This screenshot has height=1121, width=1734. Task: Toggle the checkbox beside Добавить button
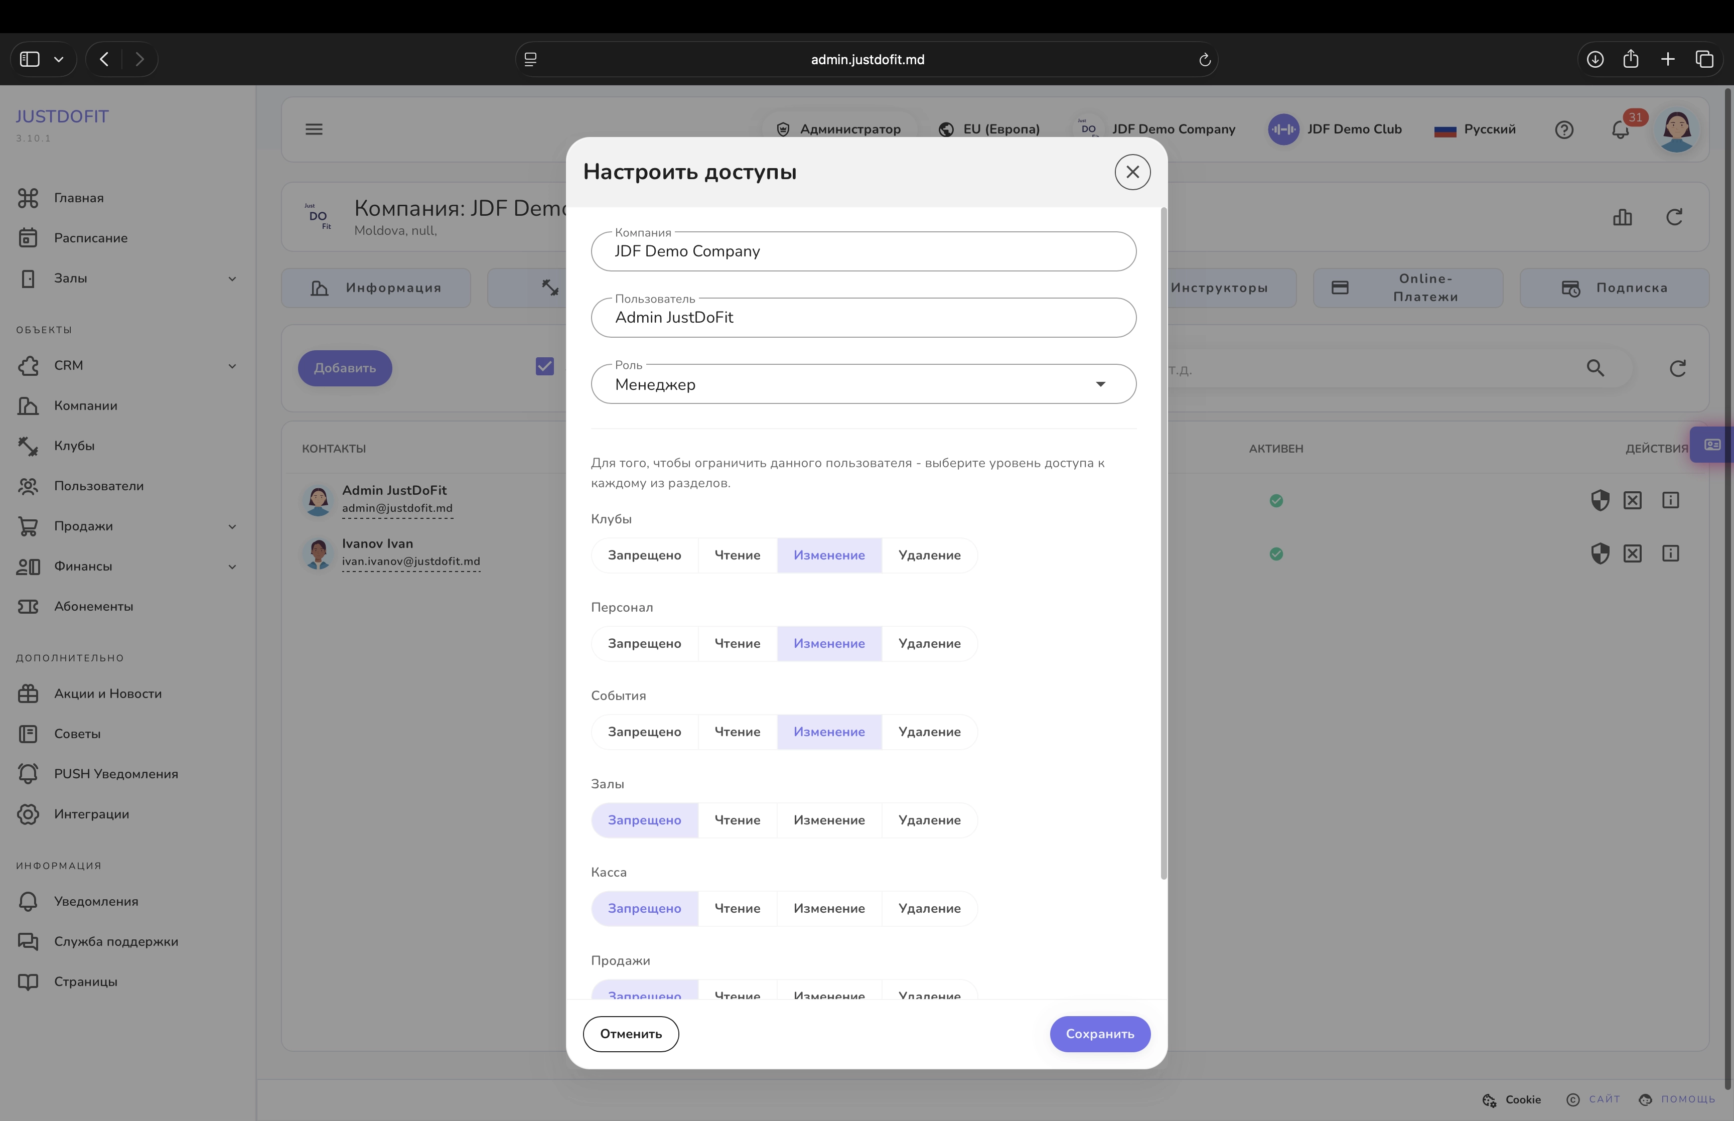click(x=544, y=366)
